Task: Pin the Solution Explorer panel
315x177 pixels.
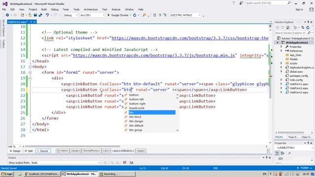Action: (x=308, y=22)
